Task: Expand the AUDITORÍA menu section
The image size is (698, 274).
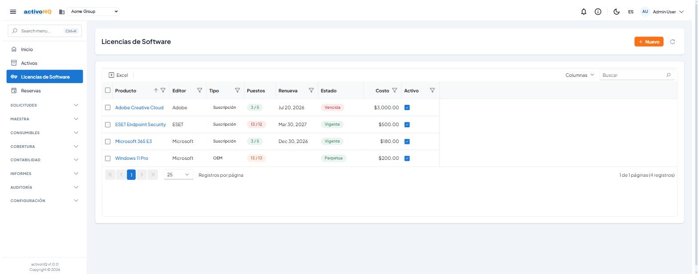Action: click(x=44, y=187)
